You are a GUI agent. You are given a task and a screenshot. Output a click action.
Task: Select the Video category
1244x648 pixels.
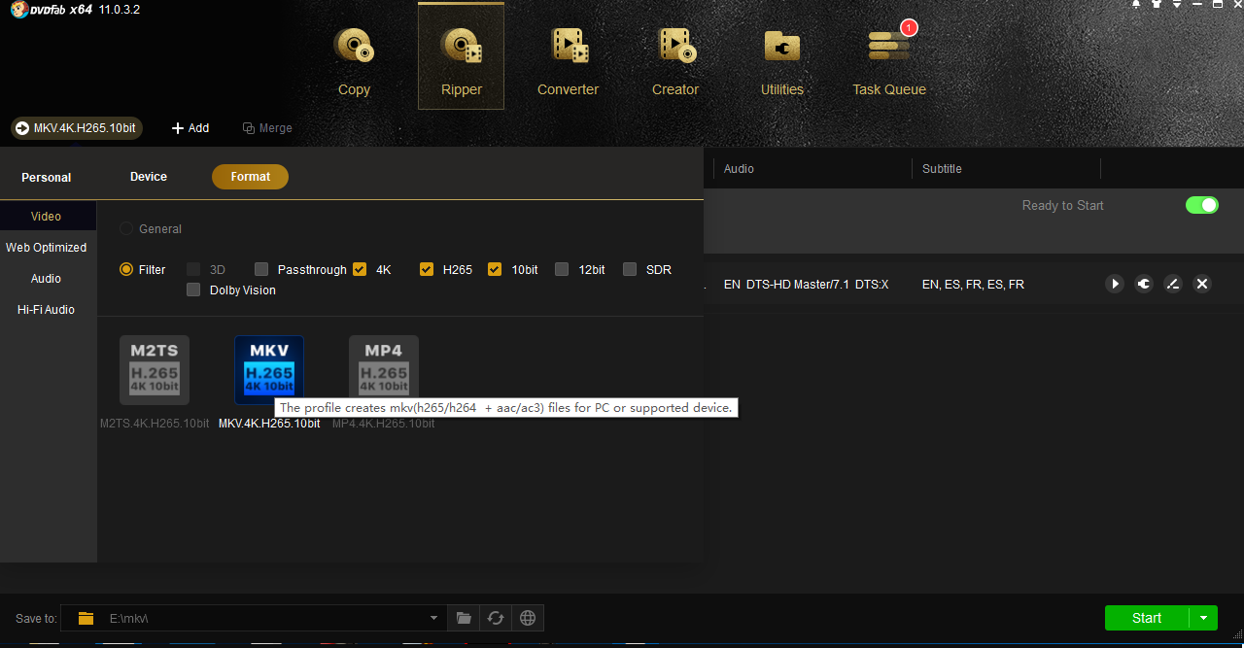click(x=47, y=217)
